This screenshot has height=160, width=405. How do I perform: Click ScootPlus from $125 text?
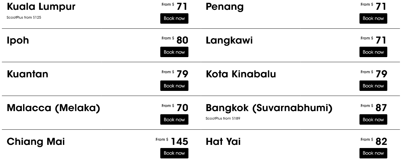pos(24,18)
